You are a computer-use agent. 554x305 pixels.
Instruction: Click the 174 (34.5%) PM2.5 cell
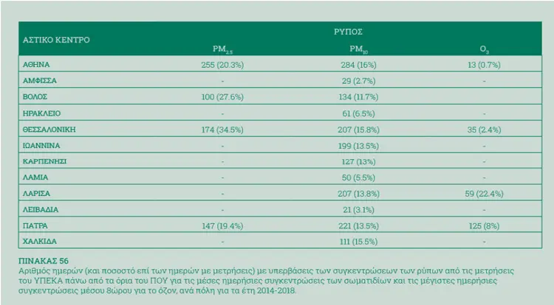(x=222, y=130)
